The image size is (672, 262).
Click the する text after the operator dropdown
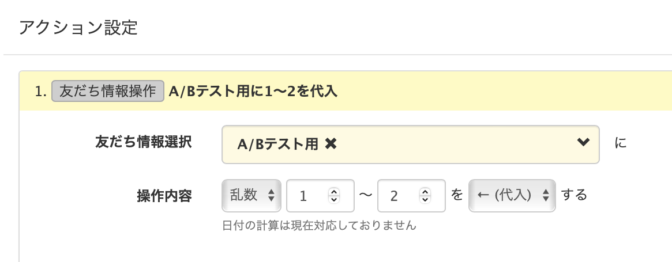point(574,195)
